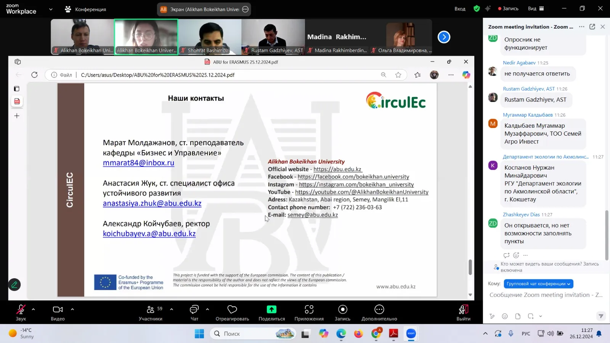The image size is (610, 343).
Task: Expand the Zoom Workplace dropdown arrow
Action: (x=51, y=9)
